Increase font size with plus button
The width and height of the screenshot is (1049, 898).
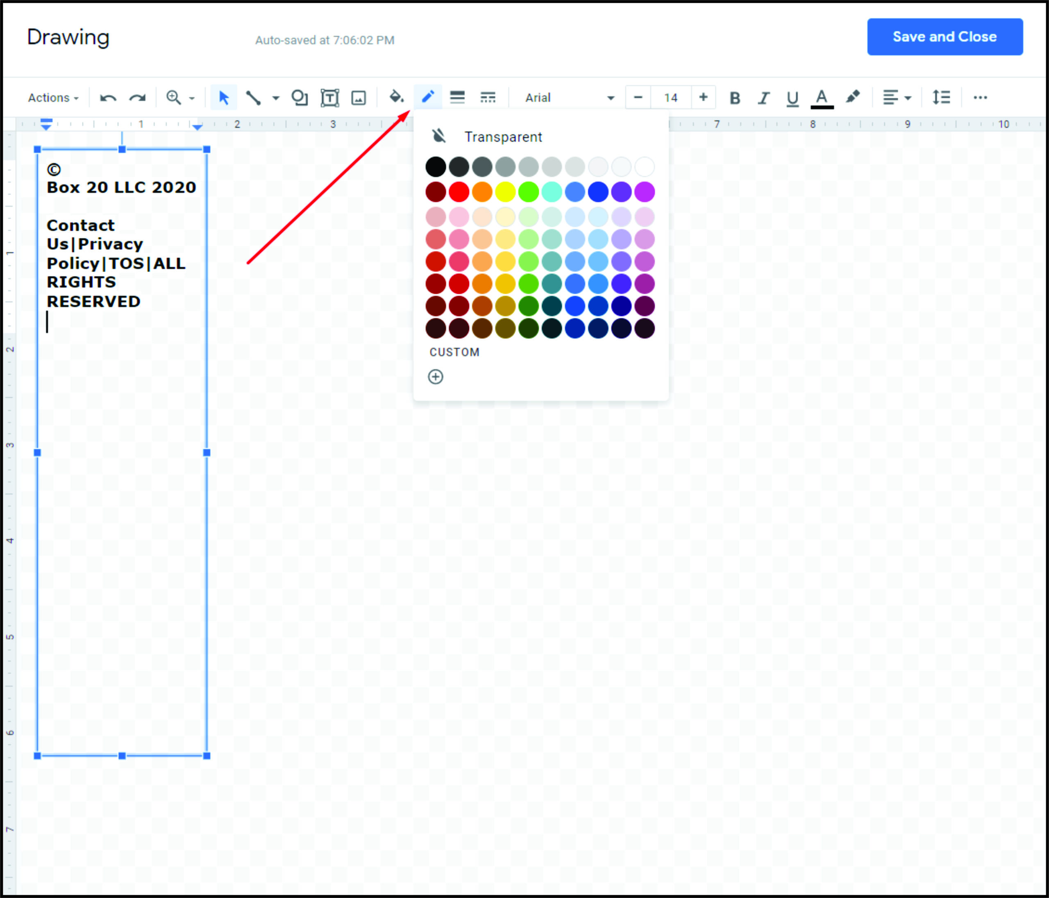pos(703,97)
